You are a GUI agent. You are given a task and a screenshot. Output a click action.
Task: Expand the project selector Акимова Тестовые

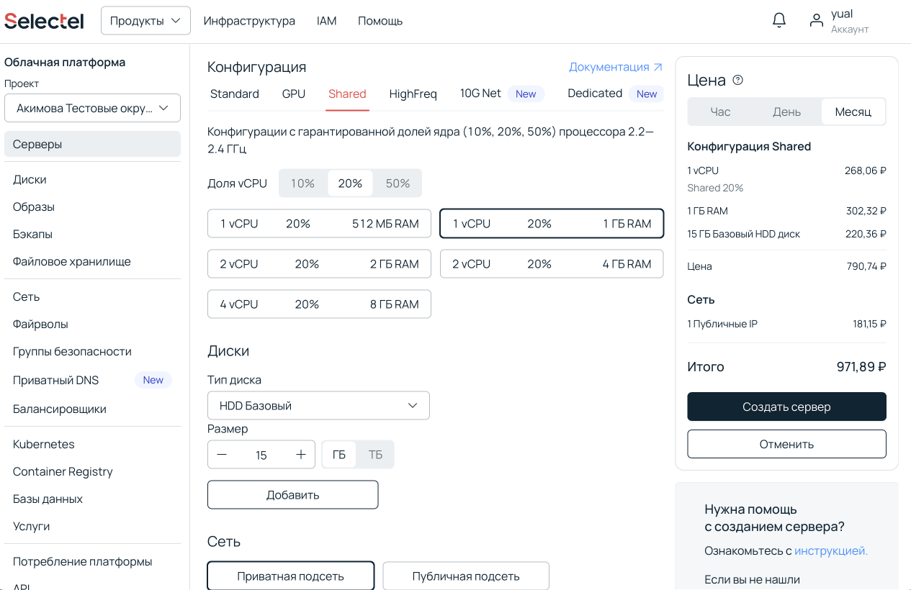point(92,108)
